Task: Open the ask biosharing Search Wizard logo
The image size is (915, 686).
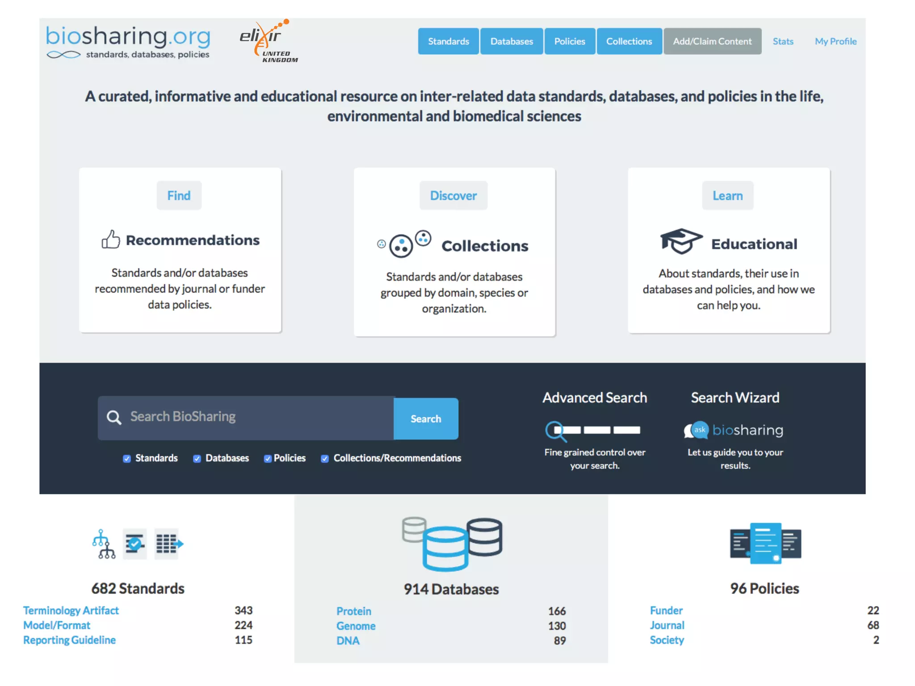Action: (x=734, y=430)
